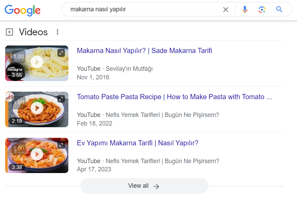
Task: Open 'Makarna Nasıl Yapılır? | Sade Makarna Tarifi' link
Action: tap(144, 51)
